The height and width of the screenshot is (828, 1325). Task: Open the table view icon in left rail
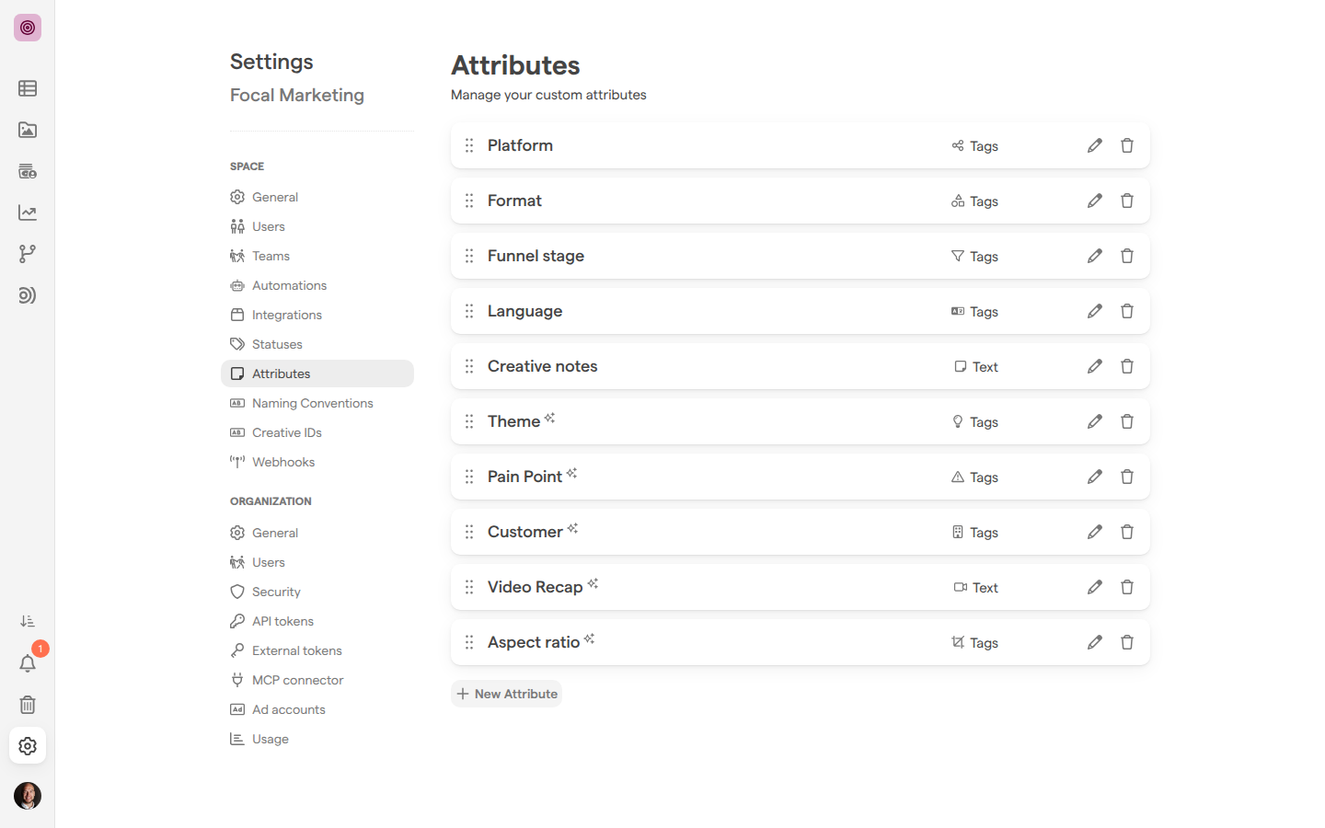[28, 88]
